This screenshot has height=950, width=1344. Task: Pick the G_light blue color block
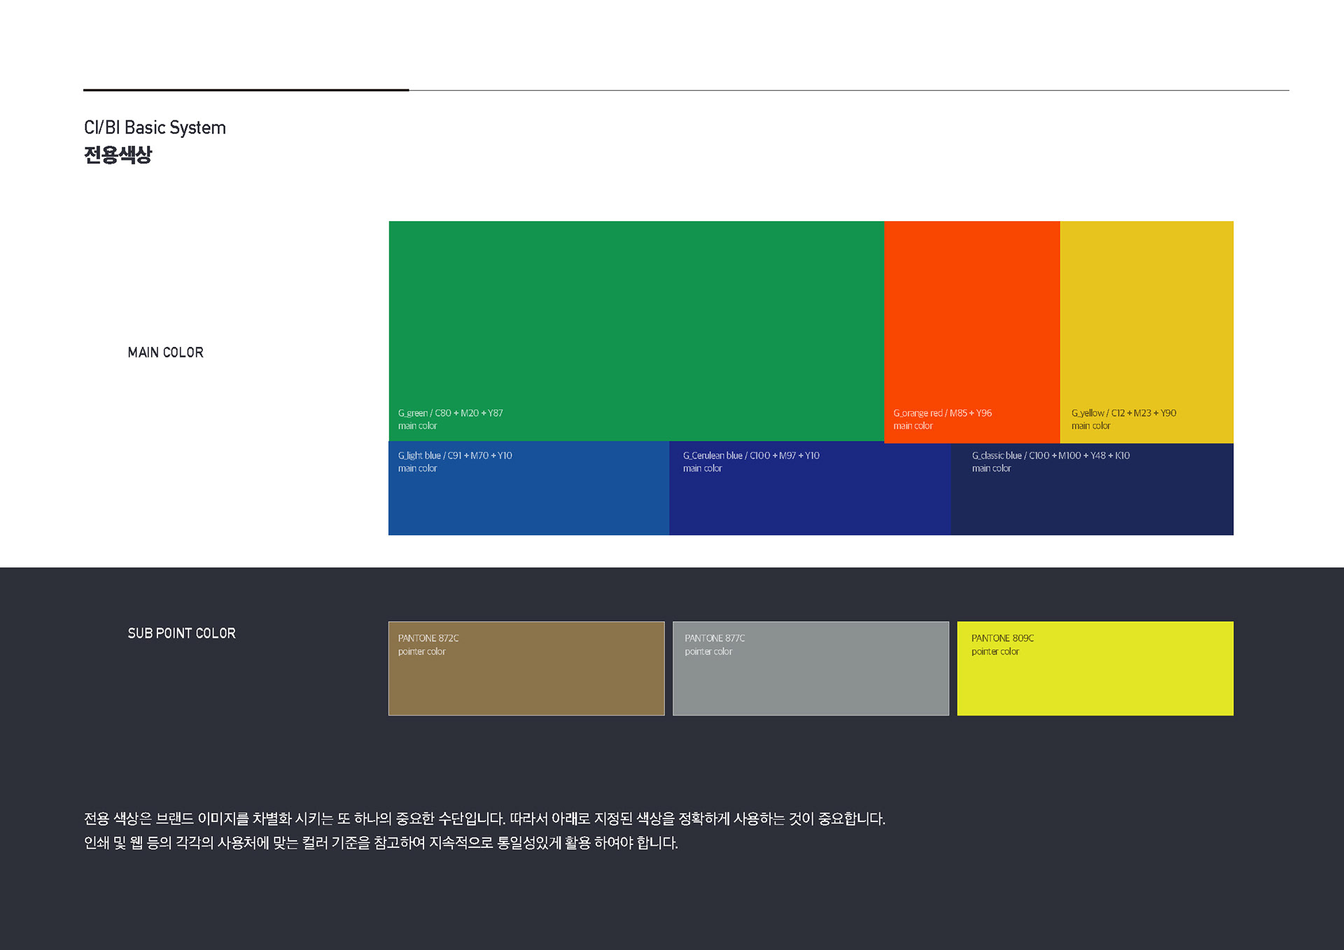[x=528, y=500]
